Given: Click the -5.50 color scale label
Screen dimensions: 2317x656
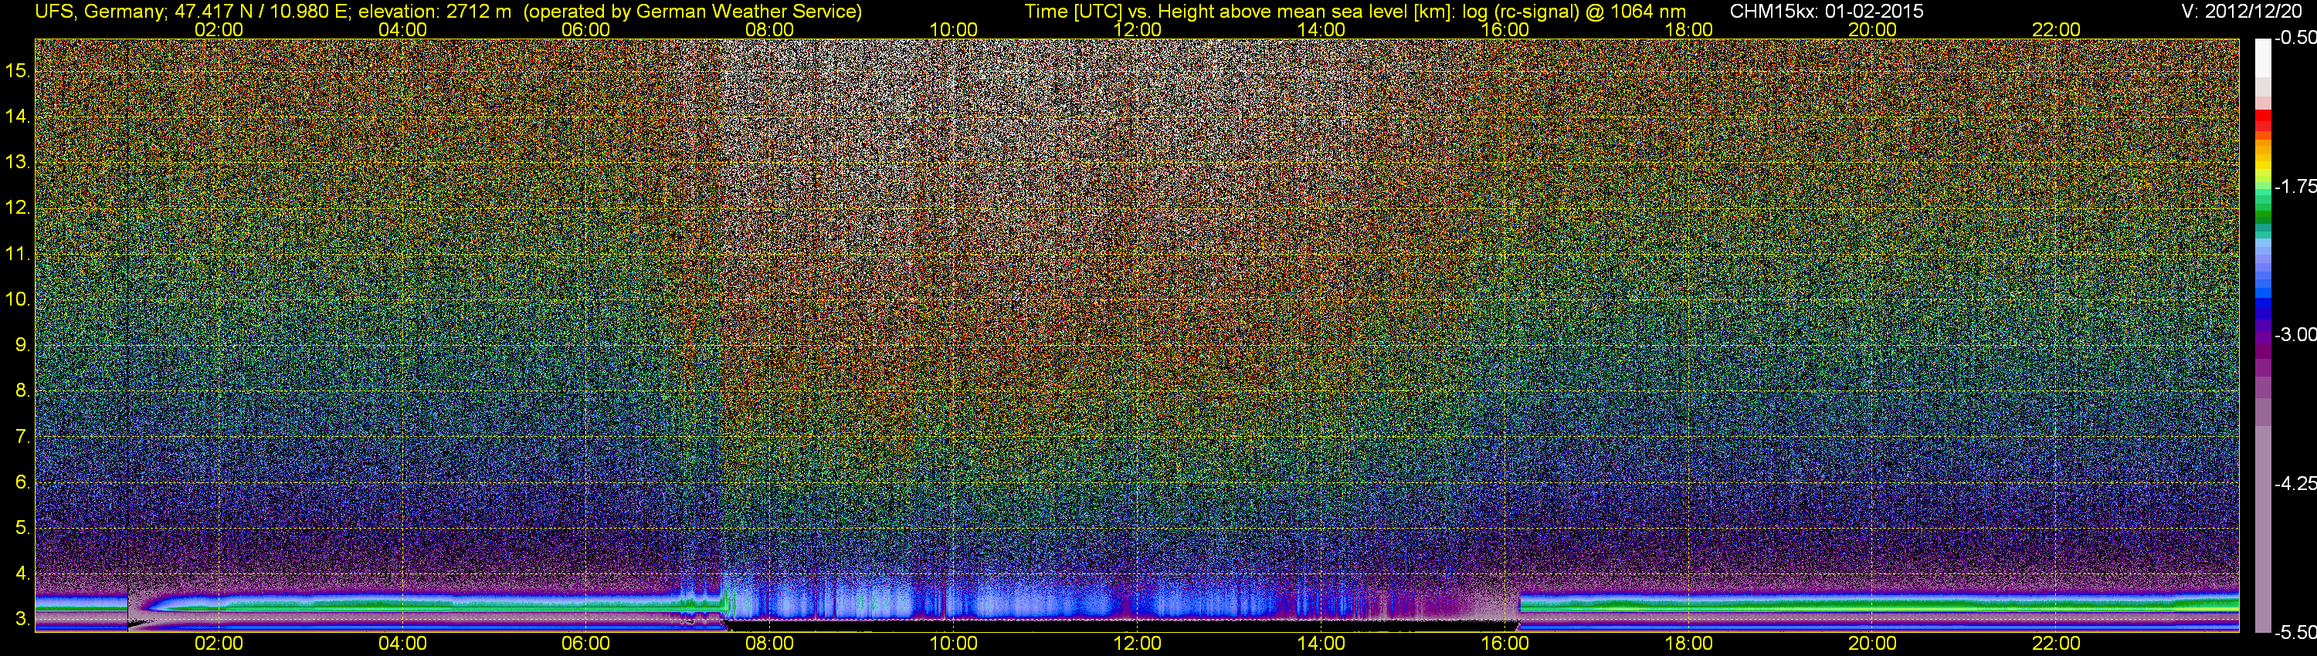Looking at the screenshot, I should (2295, 633).
